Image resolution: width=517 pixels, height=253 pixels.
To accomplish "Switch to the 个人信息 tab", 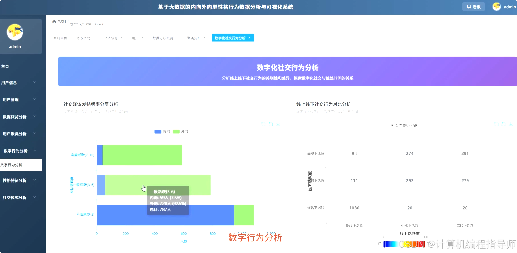I will tap(111, 38).
